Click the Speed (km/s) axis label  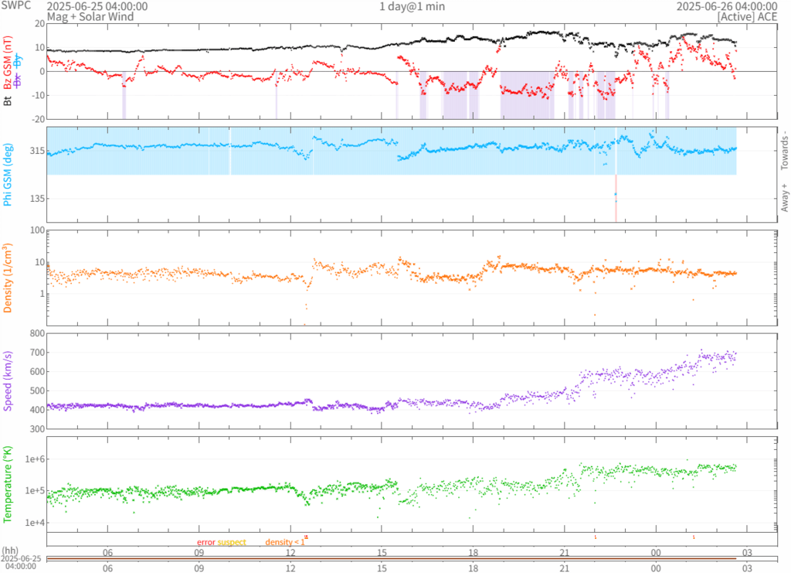pyautogui.click(x=8, y=380)
